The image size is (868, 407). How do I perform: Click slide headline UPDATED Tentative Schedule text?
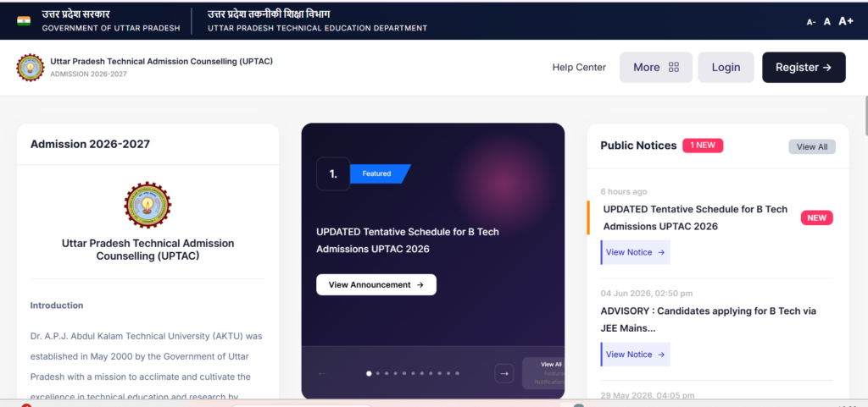pos(408,240)
